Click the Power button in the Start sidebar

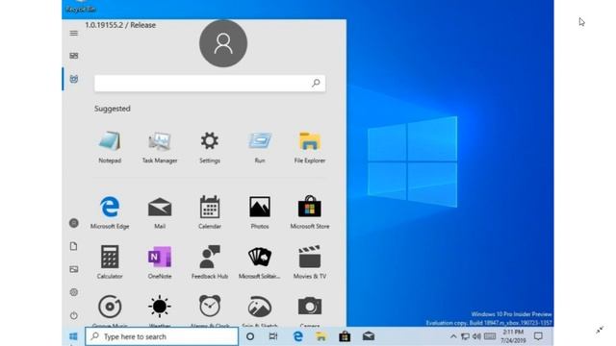coord(74,315)
